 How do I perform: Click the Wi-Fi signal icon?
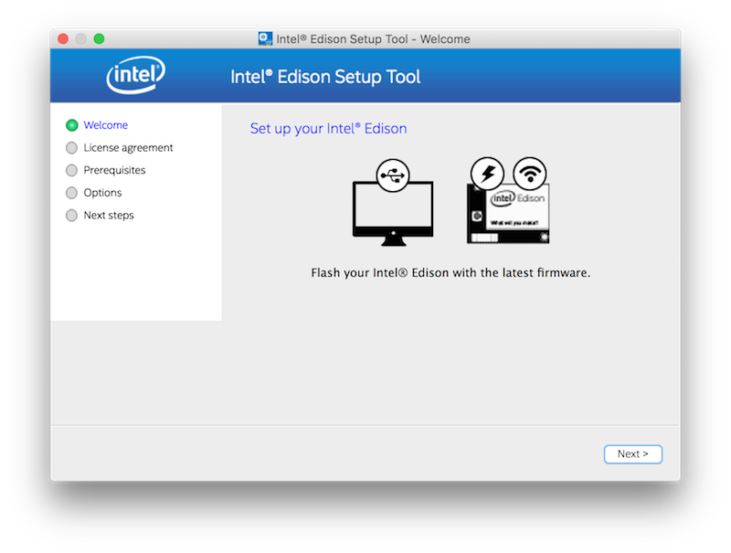pos(530,173)
